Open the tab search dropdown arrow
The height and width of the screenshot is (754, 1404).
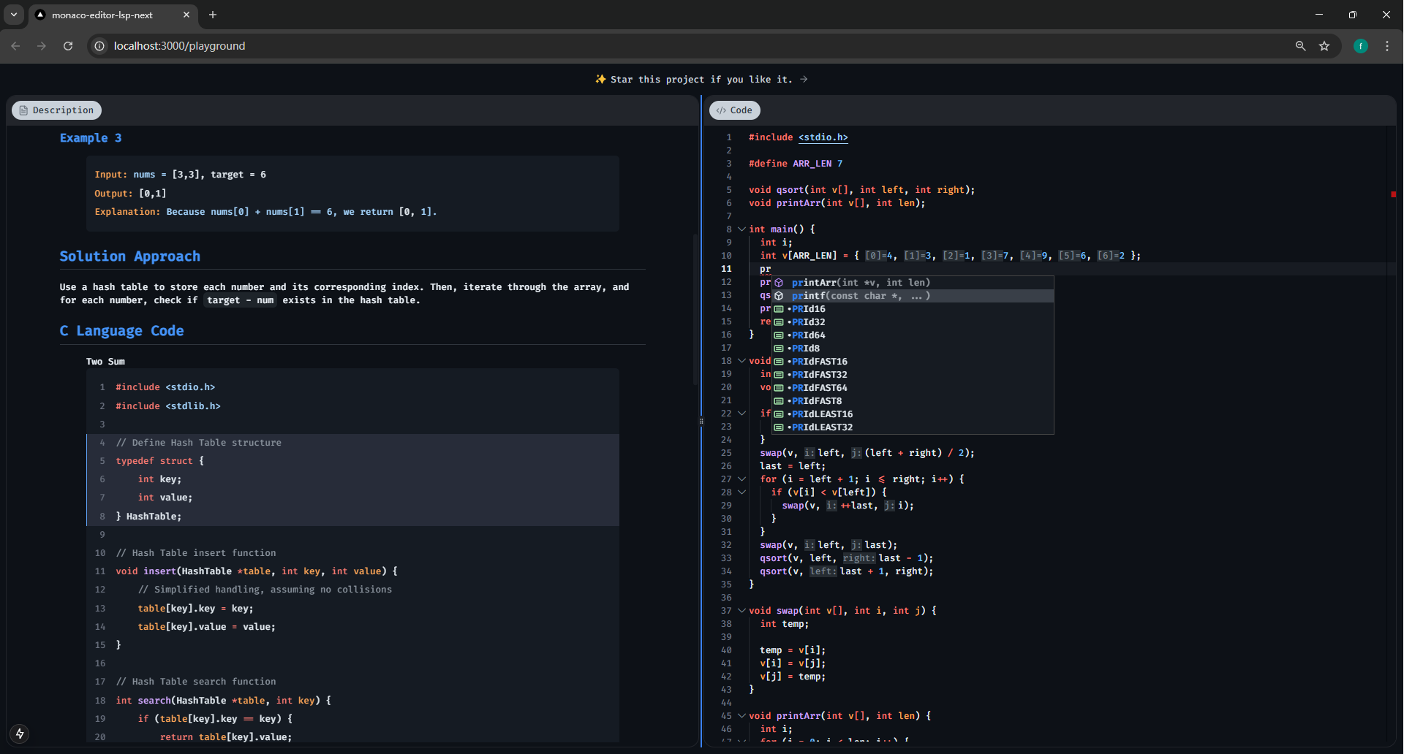[14, 15]
